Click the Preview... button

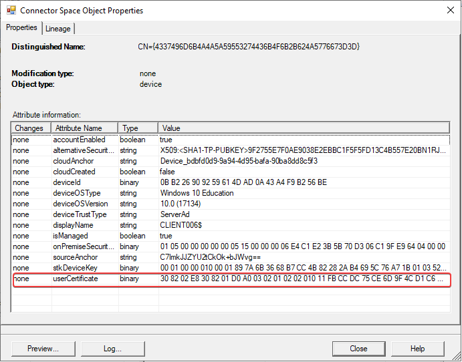[x=43, y=349]
